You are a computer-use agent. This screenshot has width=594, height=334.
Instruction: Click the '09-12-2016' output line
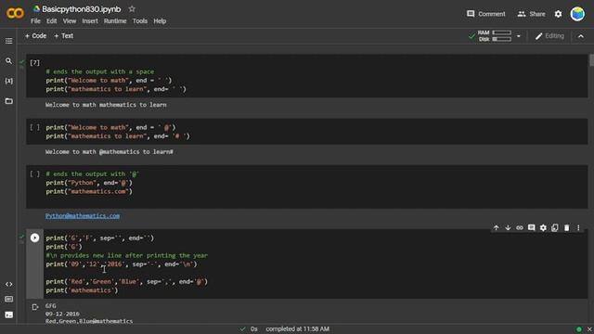pyautogui.click(x=62, y=314)
